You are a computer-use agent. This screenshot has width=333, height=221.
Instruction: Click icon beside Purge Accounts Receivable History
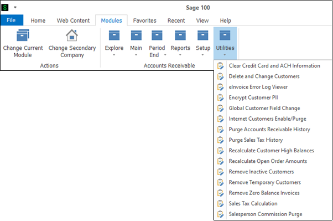pos(221,129)
